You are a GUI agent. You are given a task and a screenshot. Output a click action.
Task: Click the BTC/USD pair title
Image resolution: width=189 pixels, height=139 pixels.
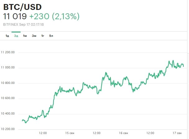[x=22, y=7]
